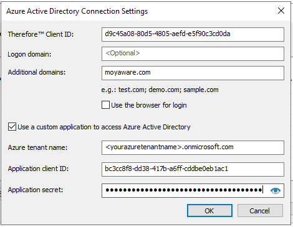Click the 'Application client ID:' label
Screen dimensions: 293x227
point(38,169)
